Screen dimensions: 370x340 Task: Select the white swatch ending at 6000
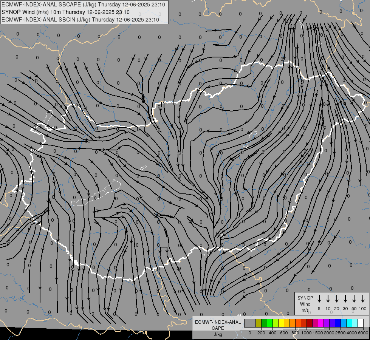pyautogui.click(x=361, y=323)
